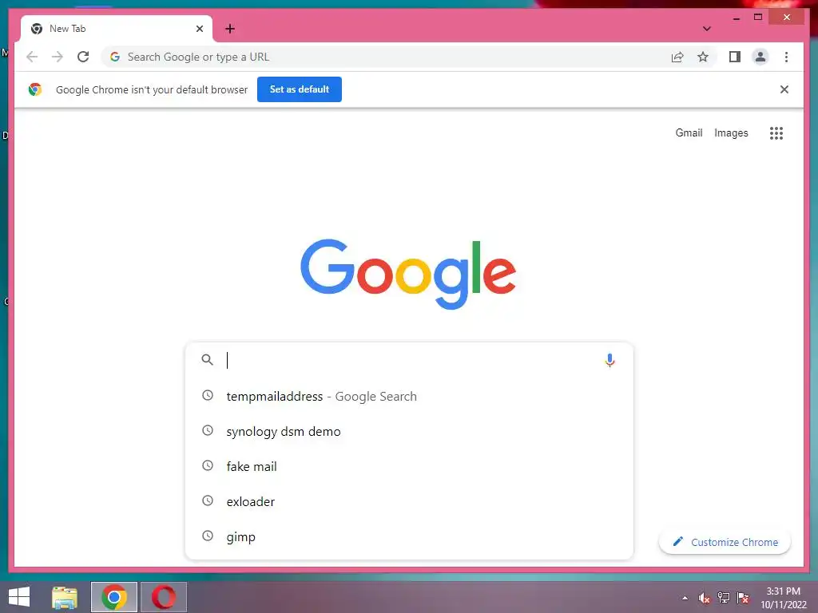Open the Google apps grid

point(776,133)
